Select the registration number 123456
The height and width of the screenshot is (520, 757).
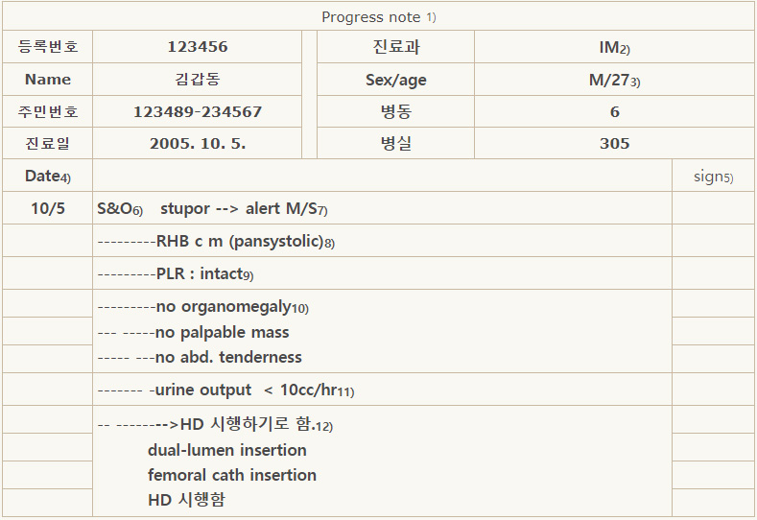click(x=197, y=47)
